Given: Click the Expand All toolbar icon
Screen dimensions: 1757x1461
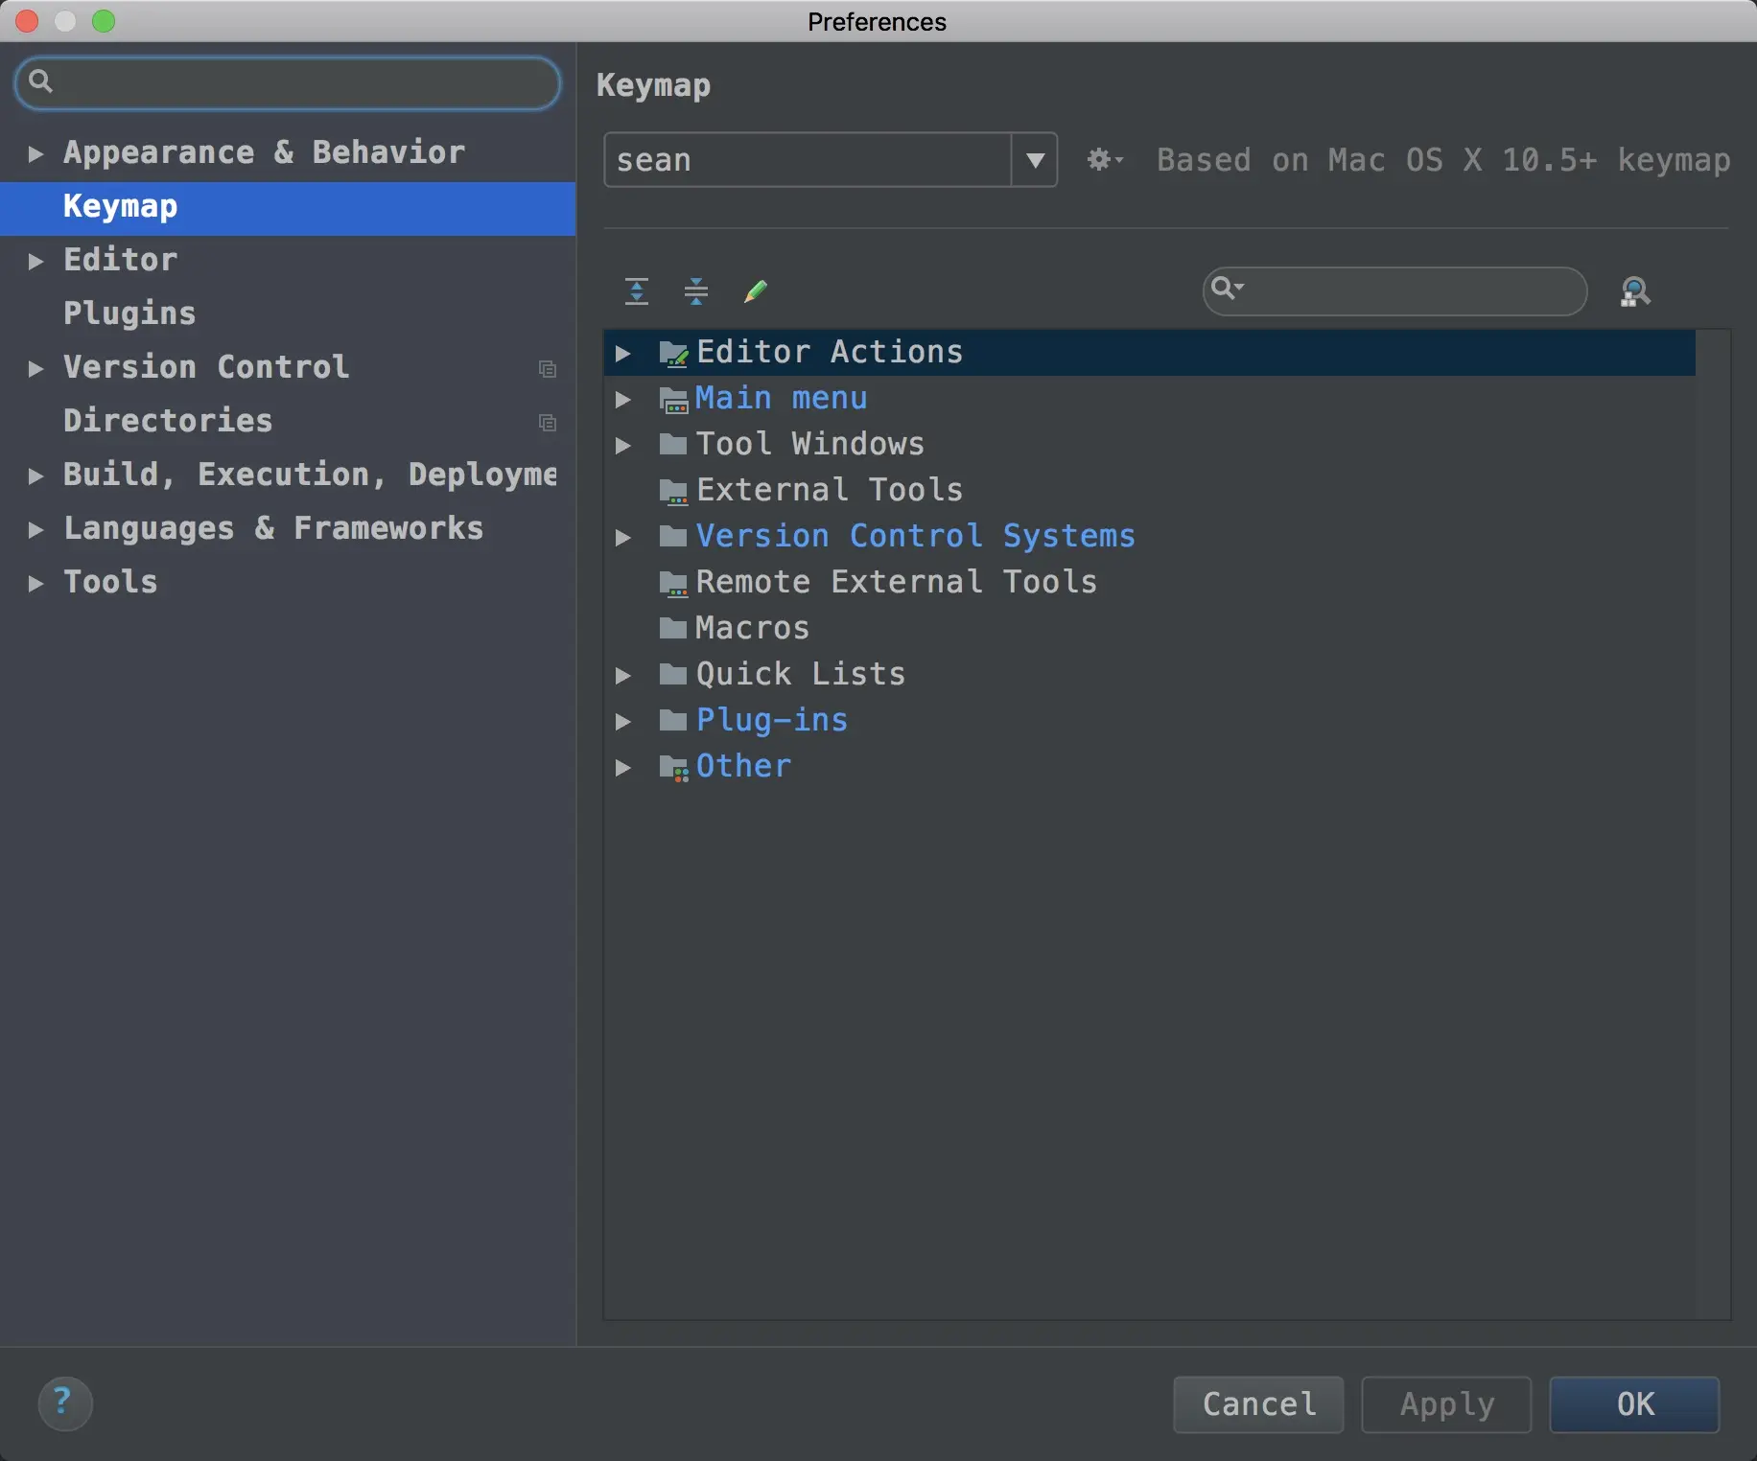Looking at the screenshot, I should coord(637,290).
